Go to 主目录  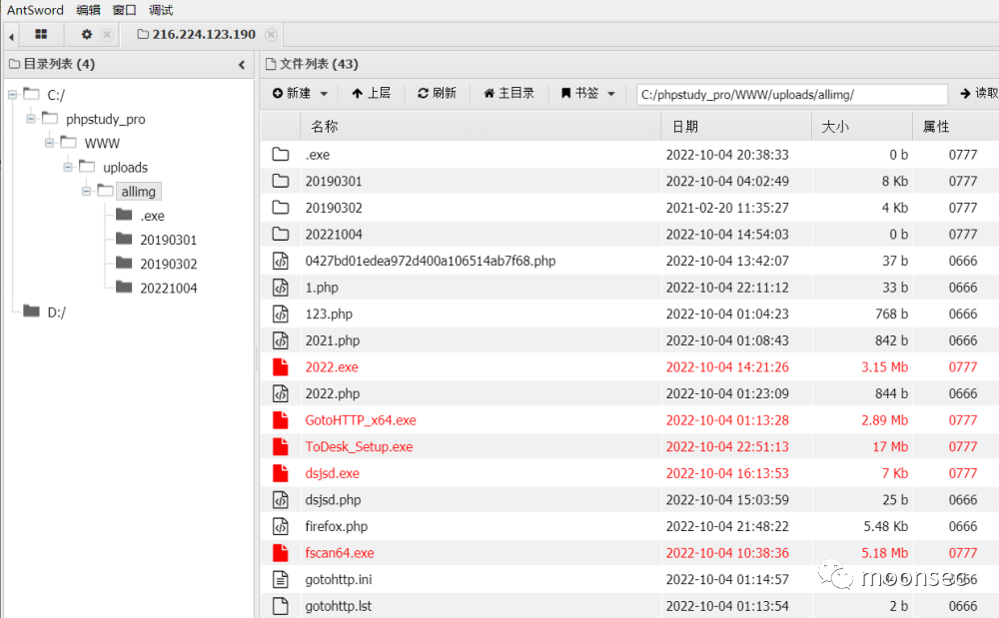pyautogui.click(x=508, y=94)
